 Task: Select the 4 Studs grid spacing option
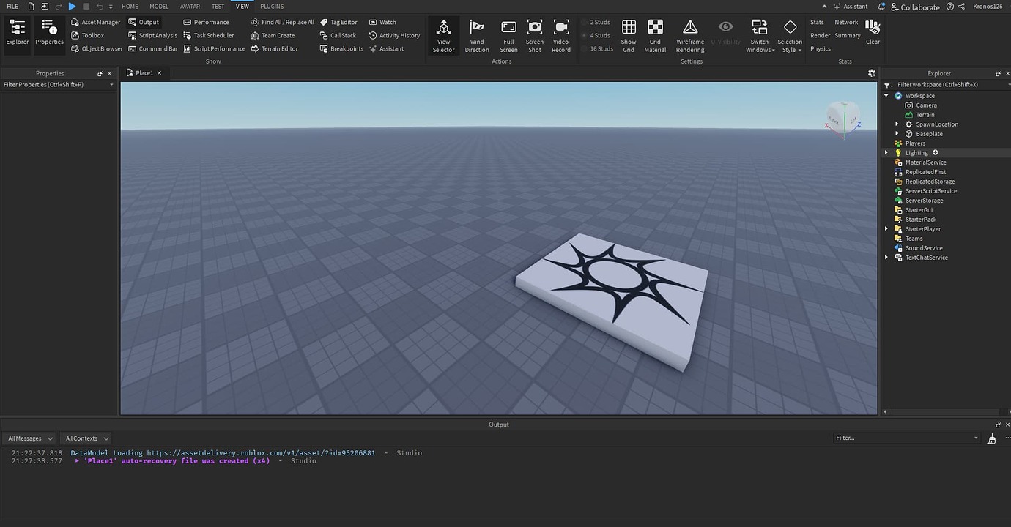[x=599, y=34]
